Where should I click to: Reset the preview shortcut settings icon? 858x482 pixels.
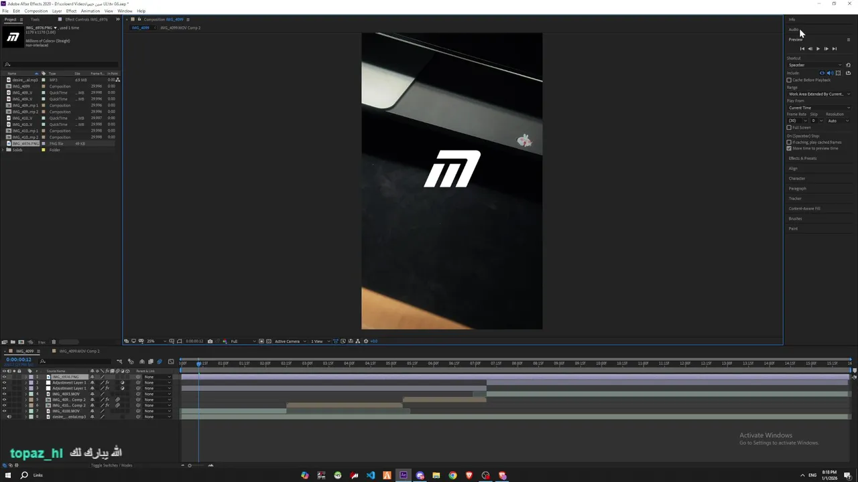848,65
